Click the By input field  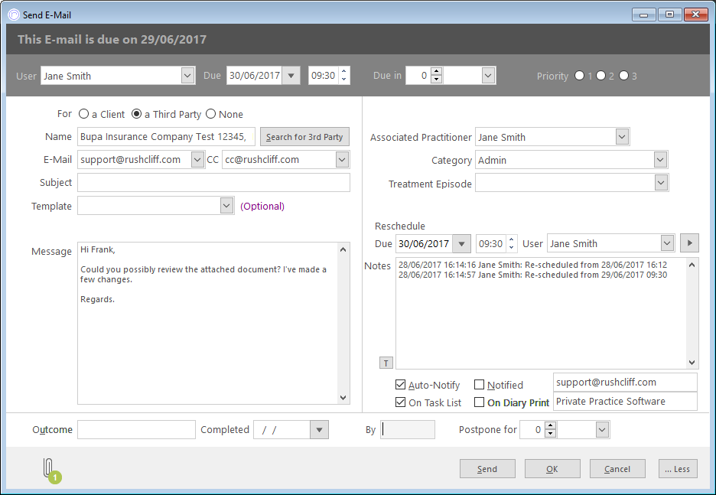click(x=408, y=429)
